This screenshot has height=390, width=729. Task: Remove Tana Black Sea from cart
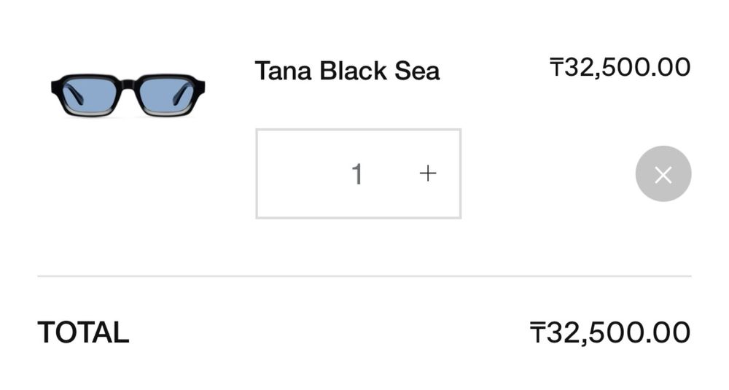coord(663,173)
